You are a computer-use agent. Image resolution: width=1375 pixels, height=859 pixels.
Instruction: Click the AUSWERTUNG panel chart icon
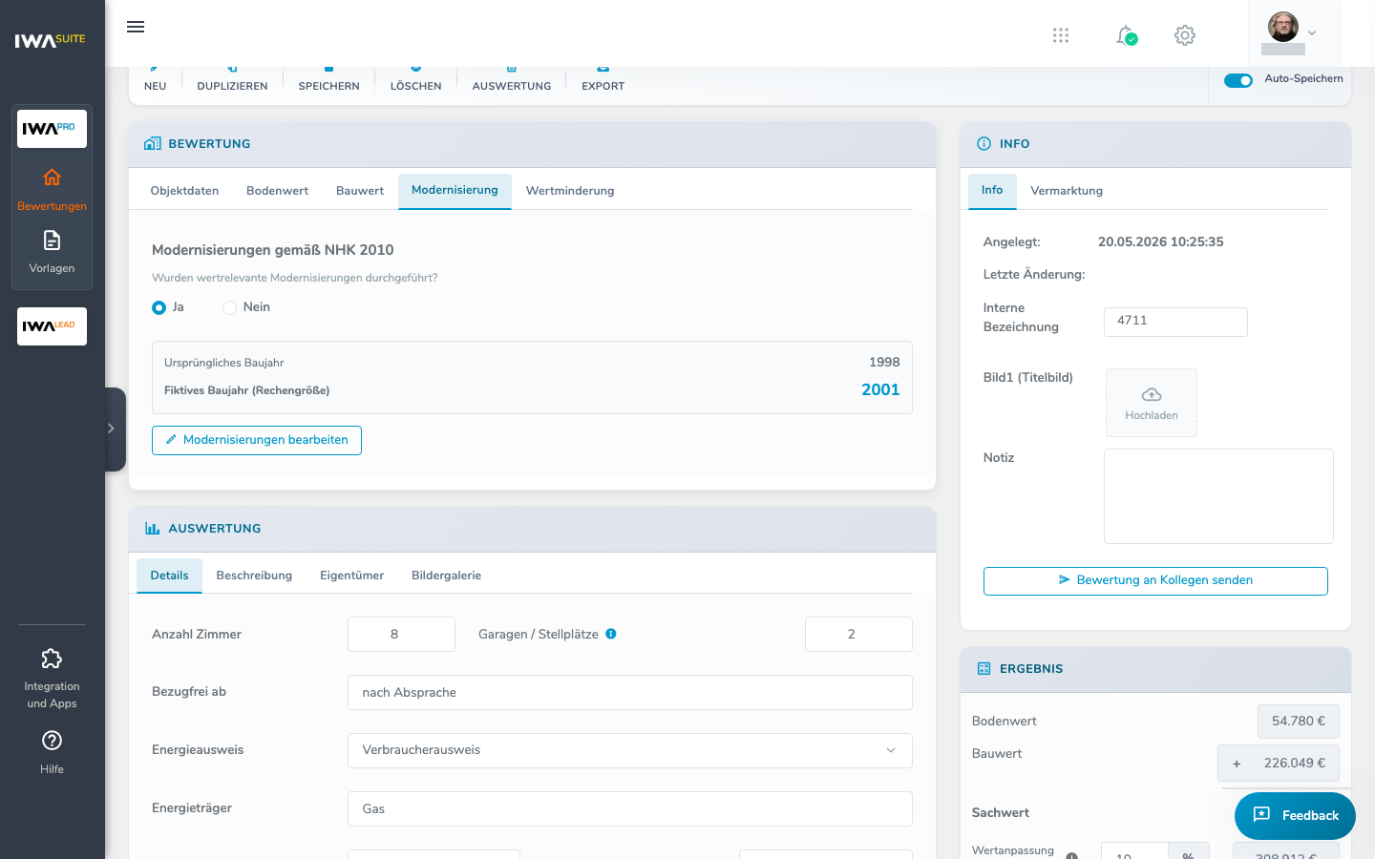click(153, 529)
